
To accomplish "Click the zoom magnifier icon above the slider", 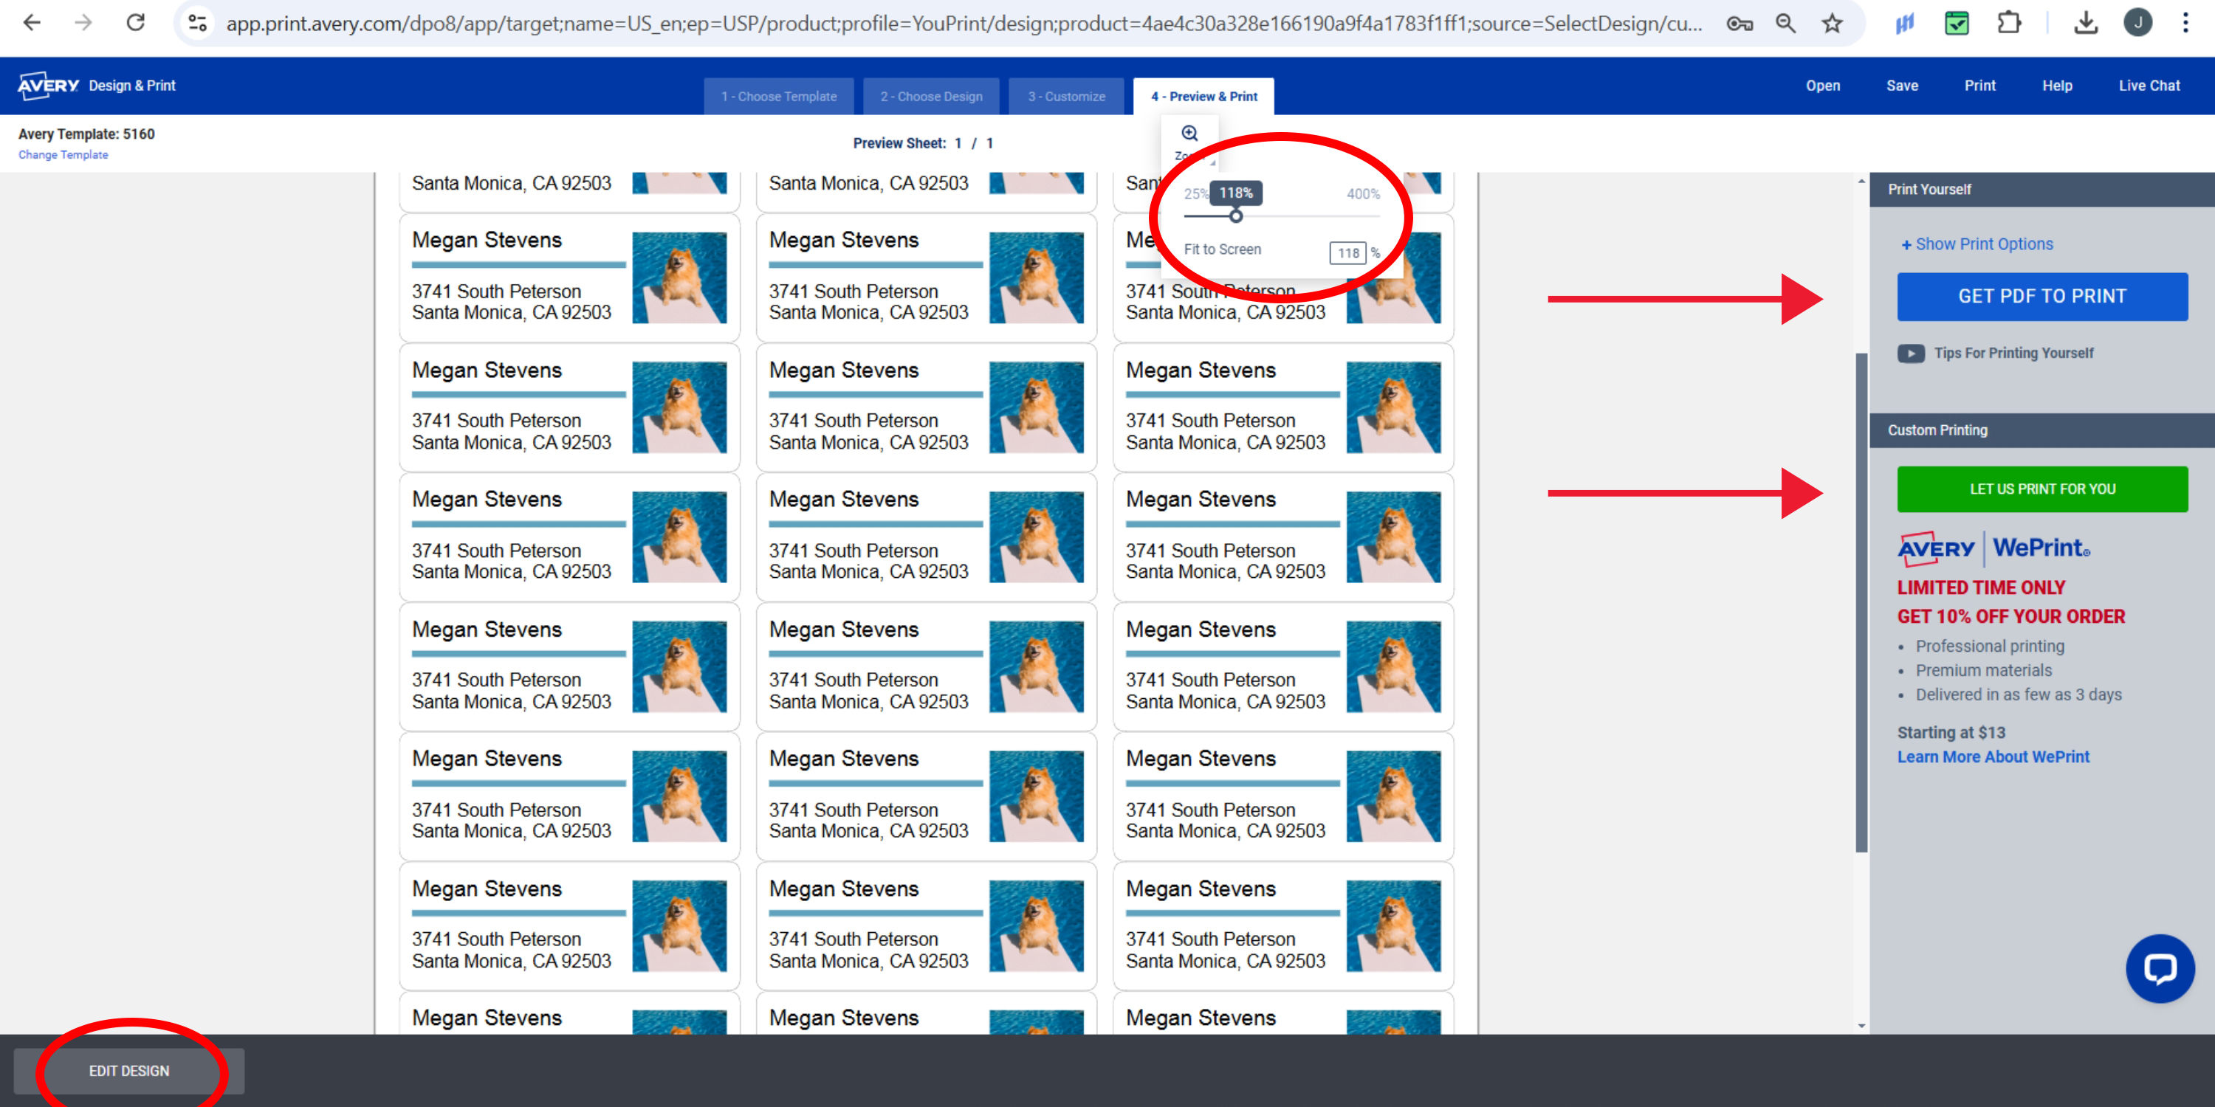I will point(1190,132).
